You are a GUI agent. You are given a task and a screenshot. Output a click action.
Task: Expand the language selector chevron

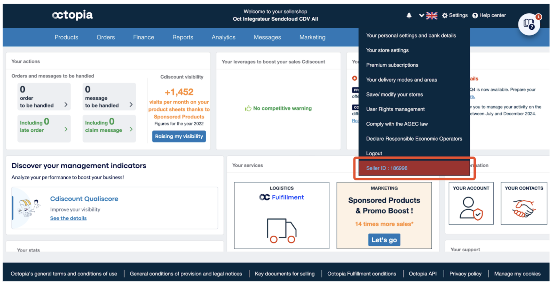(x=421, y=15)
